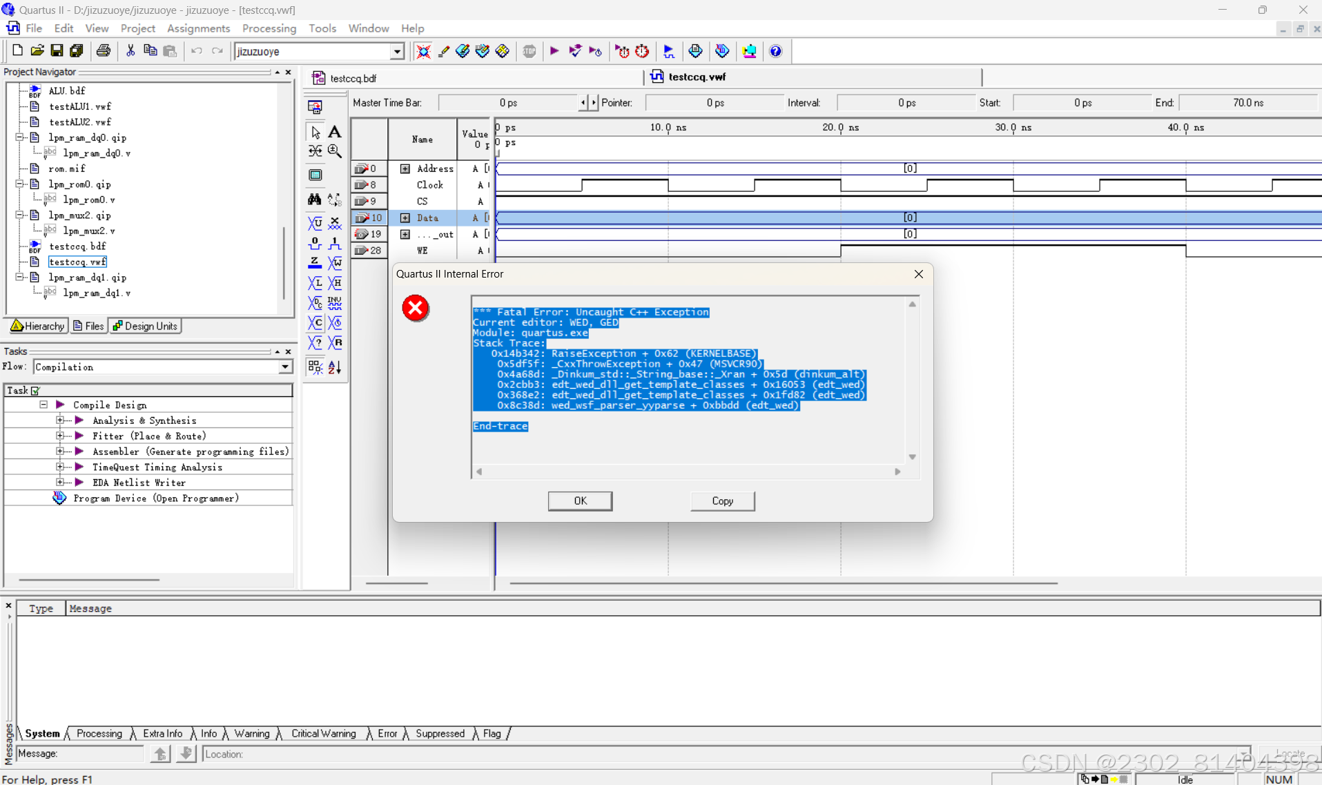The image size is (1322, 785).
Task: Click the error text horizontal scrollbar
Action: (x=688, y=472)
